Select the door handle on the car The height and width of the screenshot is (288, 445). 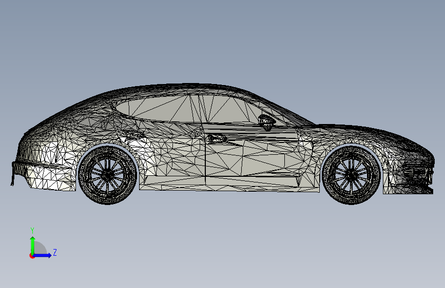click(x=217, y=138)
